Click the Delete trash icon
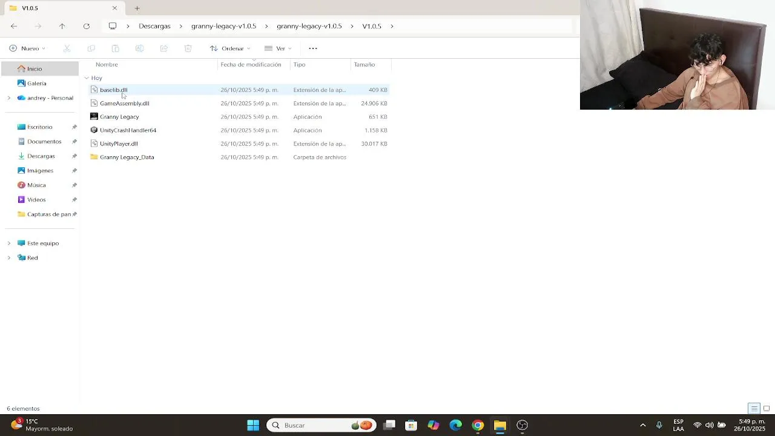This screenshot has height=436, width=775. pos(188,48)
